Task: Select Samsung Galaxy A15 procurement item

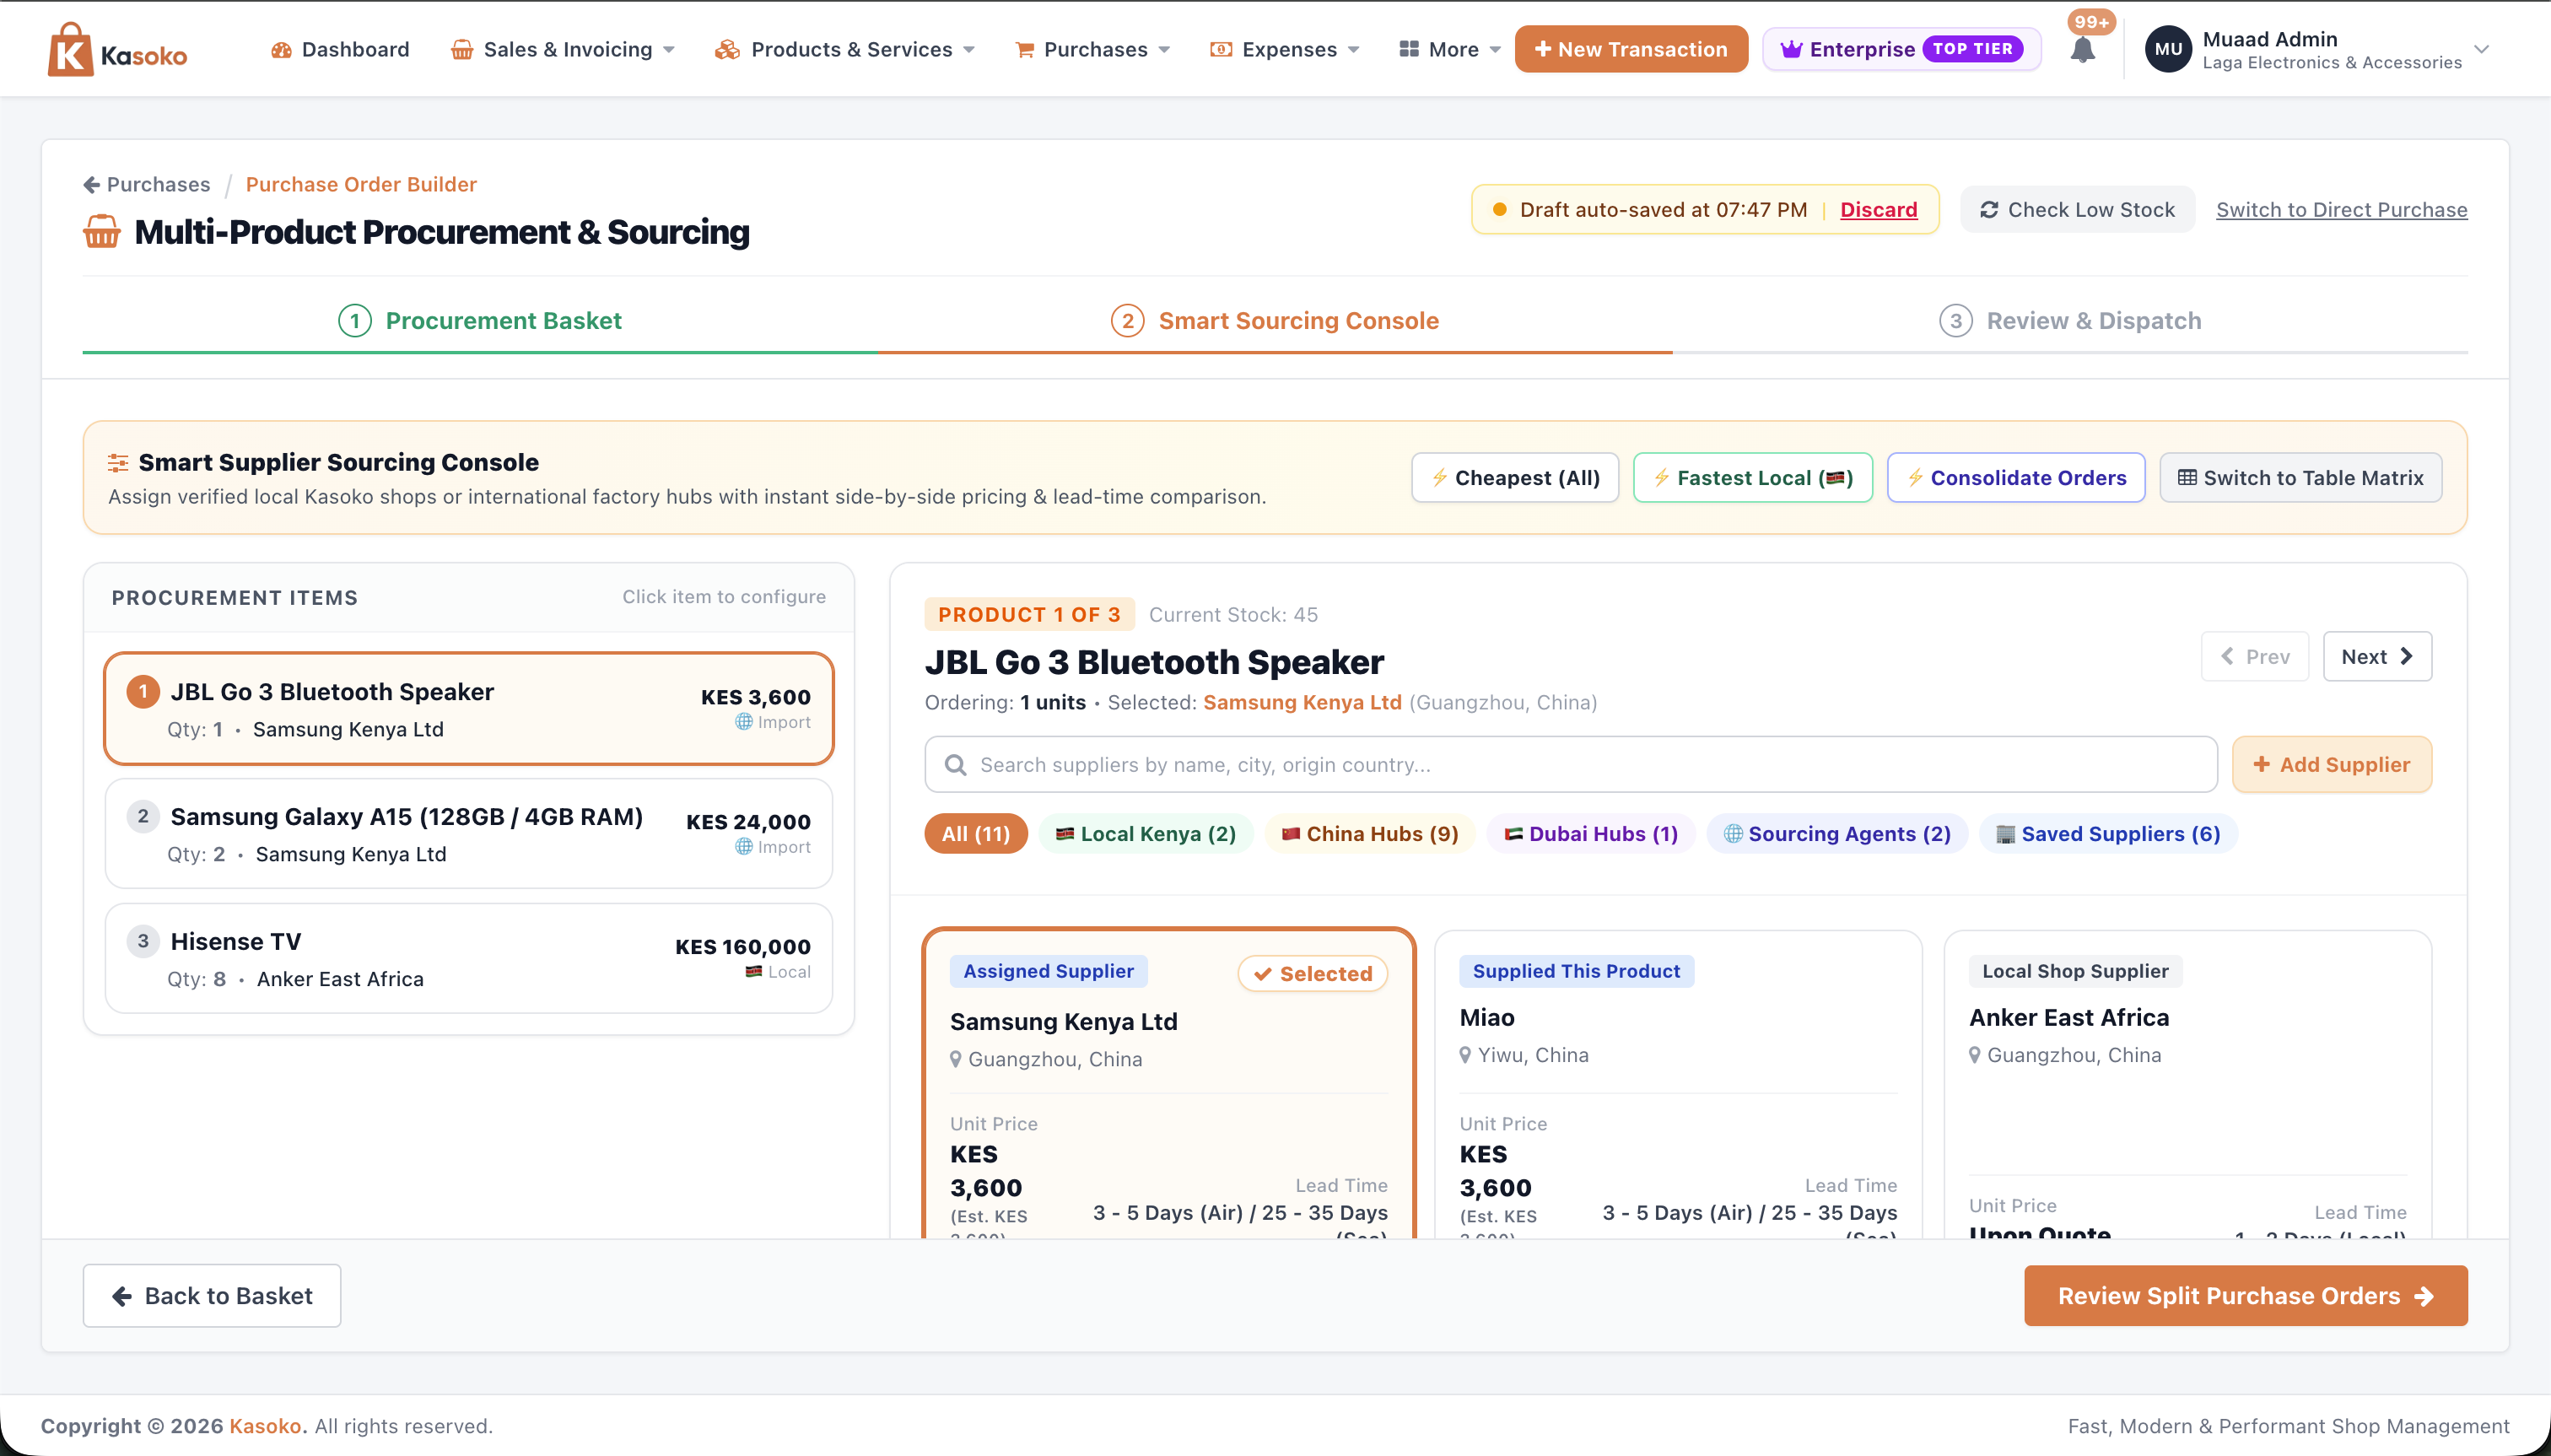Action: coord(469,834)
